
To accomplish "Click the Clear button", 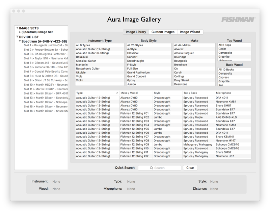I will [190, 168].
